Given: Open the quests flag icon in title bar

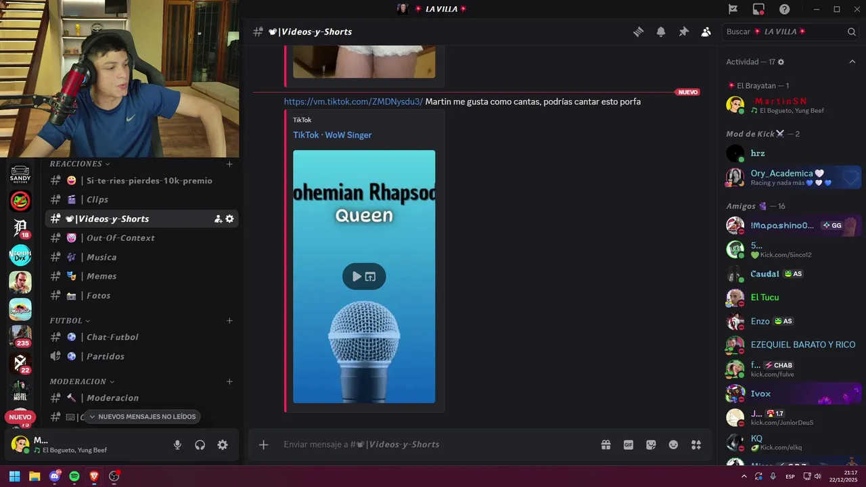Looking at the screenshot, I should [733, 9].
